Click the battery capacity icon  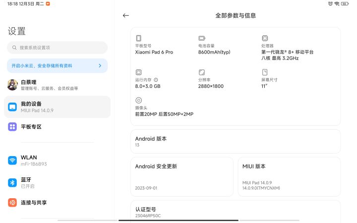pos(202,38)
